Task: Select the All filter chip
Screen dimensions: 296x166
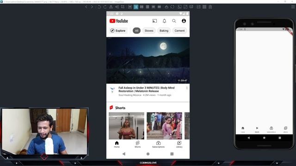Action: 136,31
